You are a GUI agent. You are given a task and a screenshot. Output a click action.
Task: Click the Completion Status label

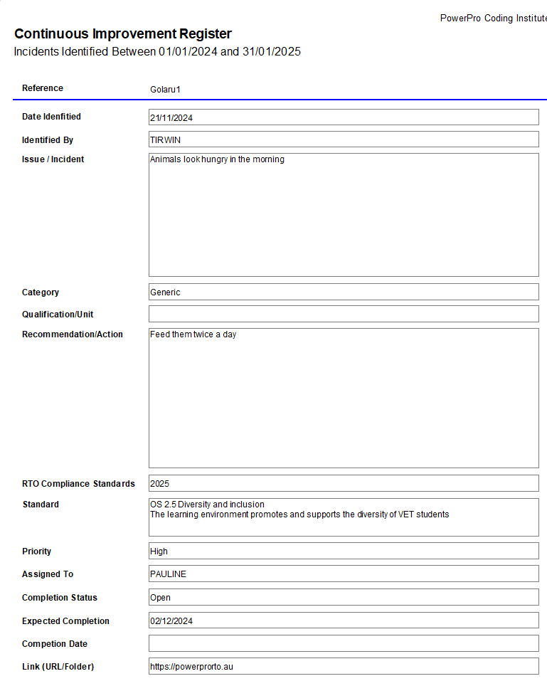tap(60, 598)
